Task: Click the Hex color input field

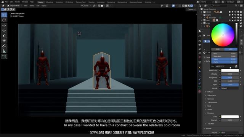Action: (x=225, y=66)
